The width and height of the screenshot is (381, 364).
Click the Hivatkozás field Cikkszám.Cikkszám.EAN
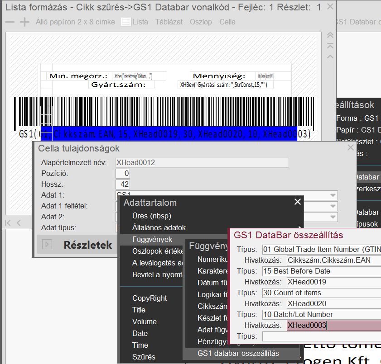coord(333,260)
